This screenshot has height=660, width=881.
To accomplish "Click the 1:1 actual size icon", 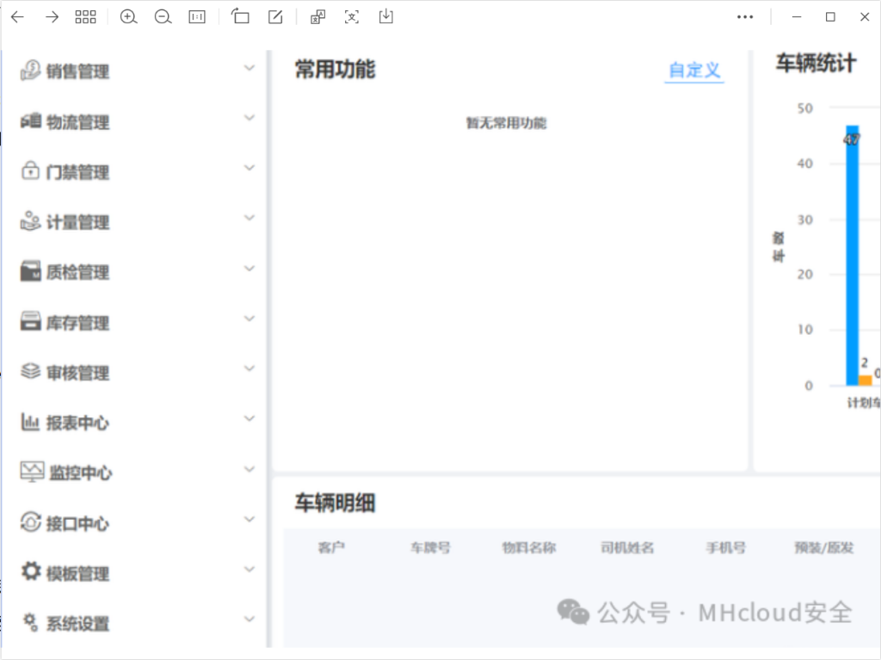I will click(x=196, y=16).
